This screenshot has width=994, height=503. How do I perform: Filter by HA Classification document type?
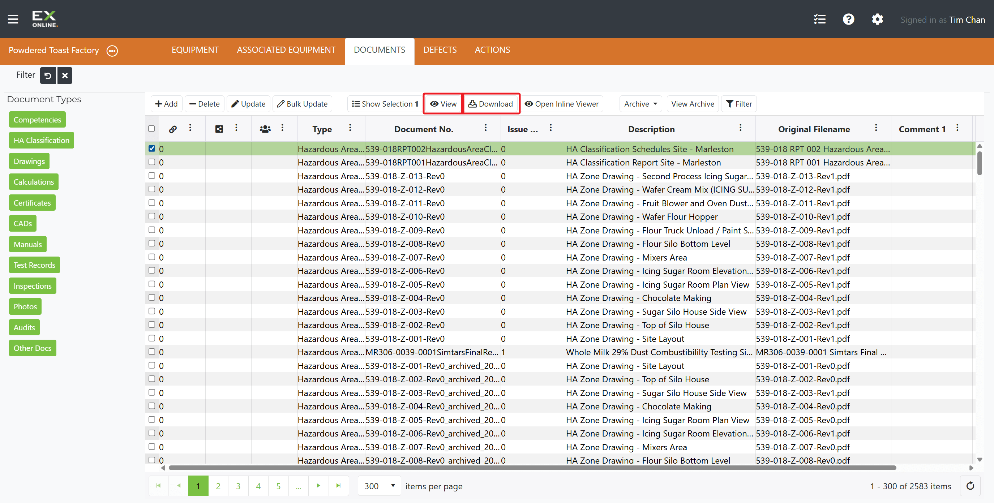[41, 141]
